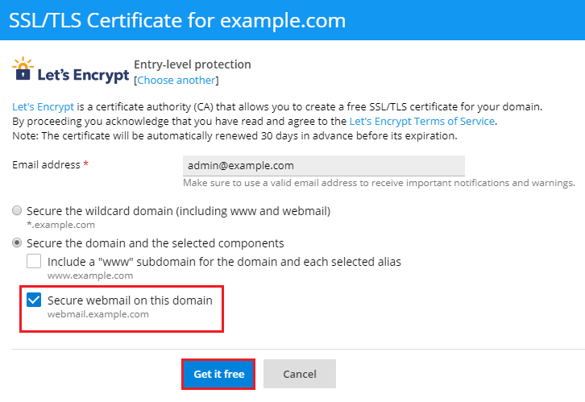This screenshot has width=585, height=402.
Task: Select the 'Secure the wildcard domain' radio button
Action: [x=18, y=211]
